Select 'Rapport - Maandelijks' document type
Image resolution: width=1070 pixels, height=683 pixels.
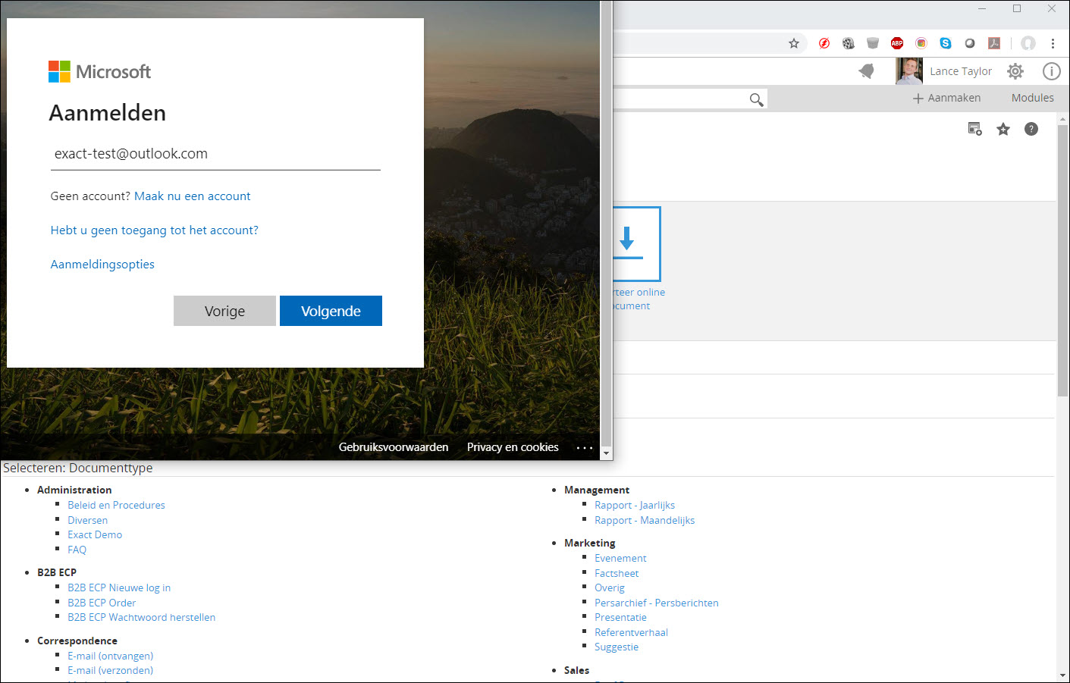point(645,521)
